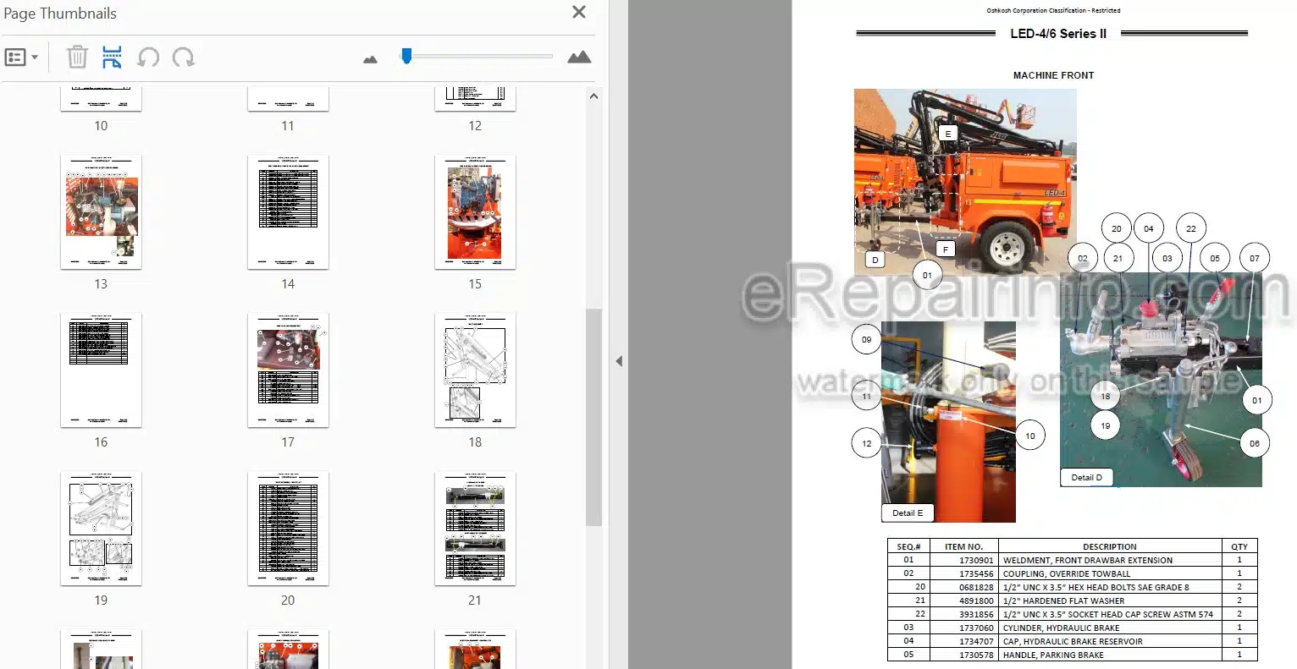The width and height of the screenshot is (1297, 669).
Task: Click callout balloon 22 in the diagram
Action: [1190, 228]
